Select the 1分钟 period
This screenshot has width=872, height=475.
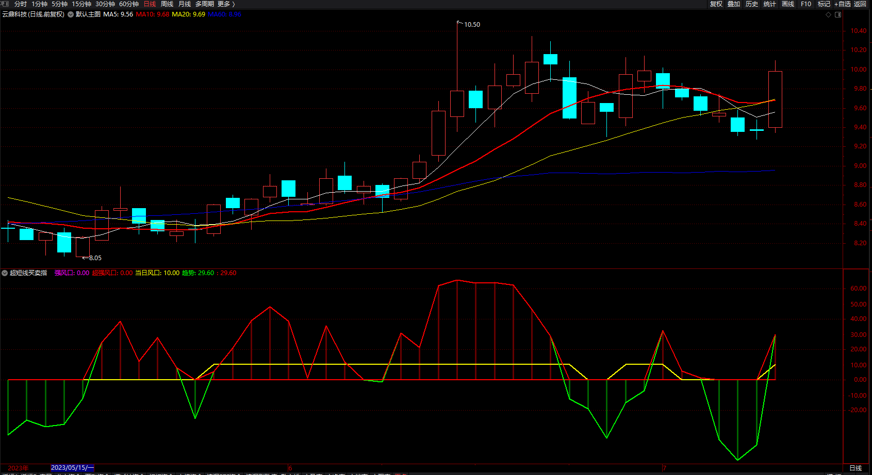[x=40, y=4]
